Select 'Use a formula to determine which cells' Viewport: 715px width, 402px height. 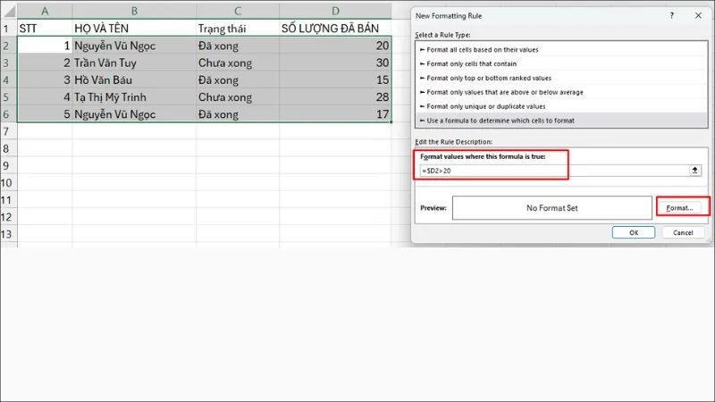click(500, 121)
